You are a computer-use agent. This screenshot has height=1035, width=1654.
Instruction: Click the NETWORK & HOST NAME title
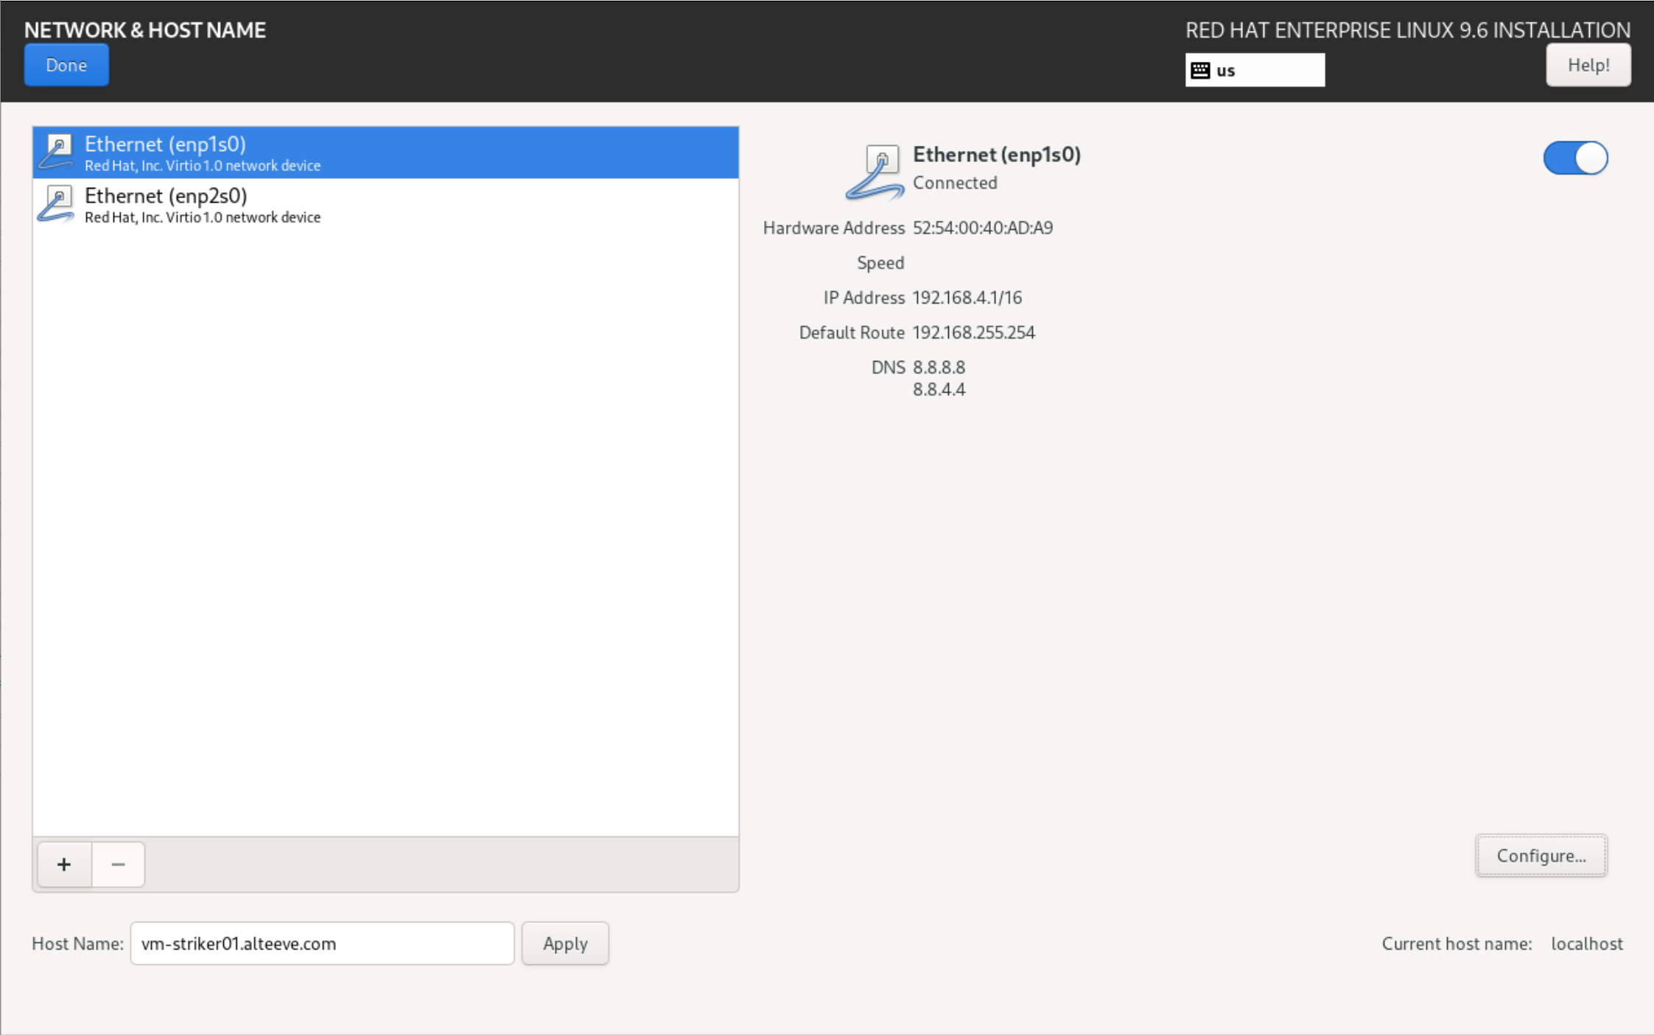pyautogui.click(x=145, y=30)
